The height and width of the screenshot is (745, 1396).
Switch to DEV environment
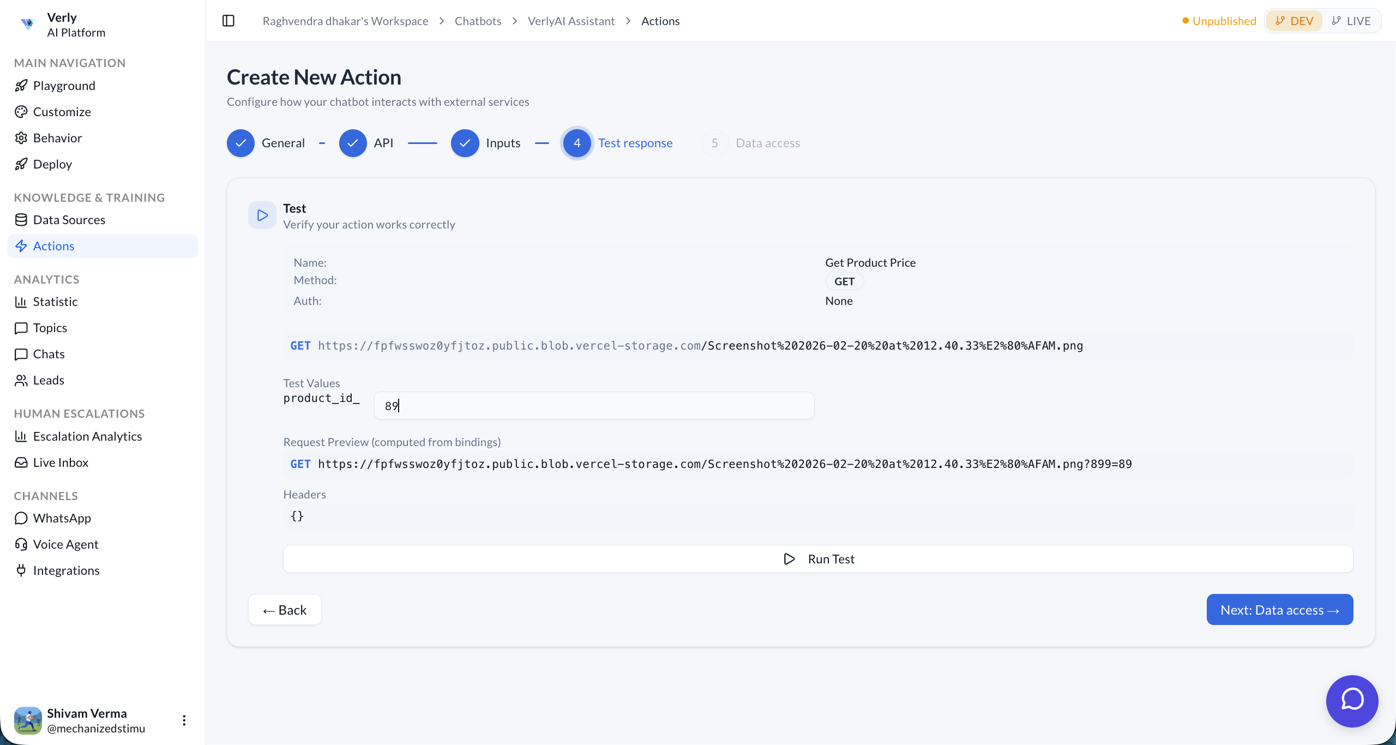pos(1294,20)
